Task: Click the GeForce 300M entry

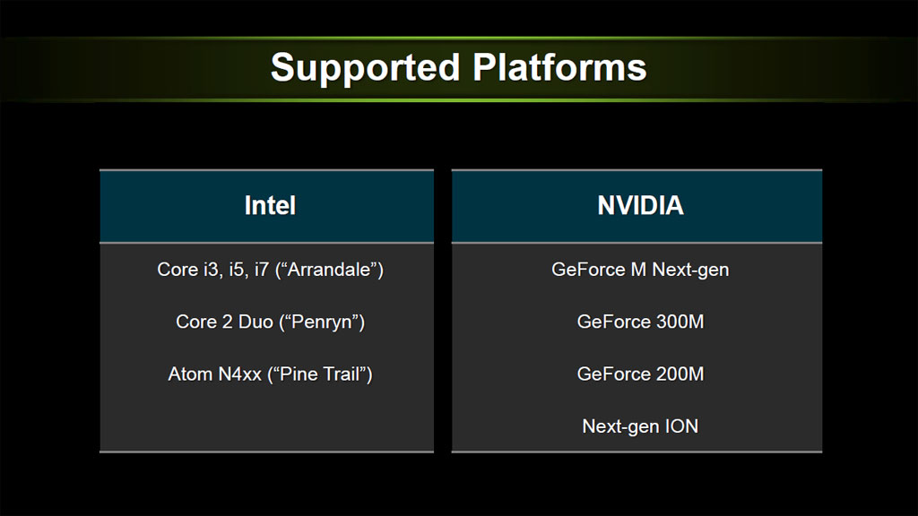Action: pyautogui.click(x=640, y=322)
